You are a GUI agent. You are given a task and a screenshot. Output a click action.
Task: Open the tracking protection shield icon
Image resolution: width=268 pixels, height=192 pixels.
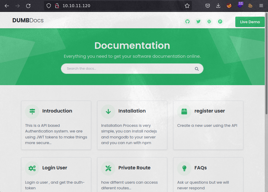point(49,6)
